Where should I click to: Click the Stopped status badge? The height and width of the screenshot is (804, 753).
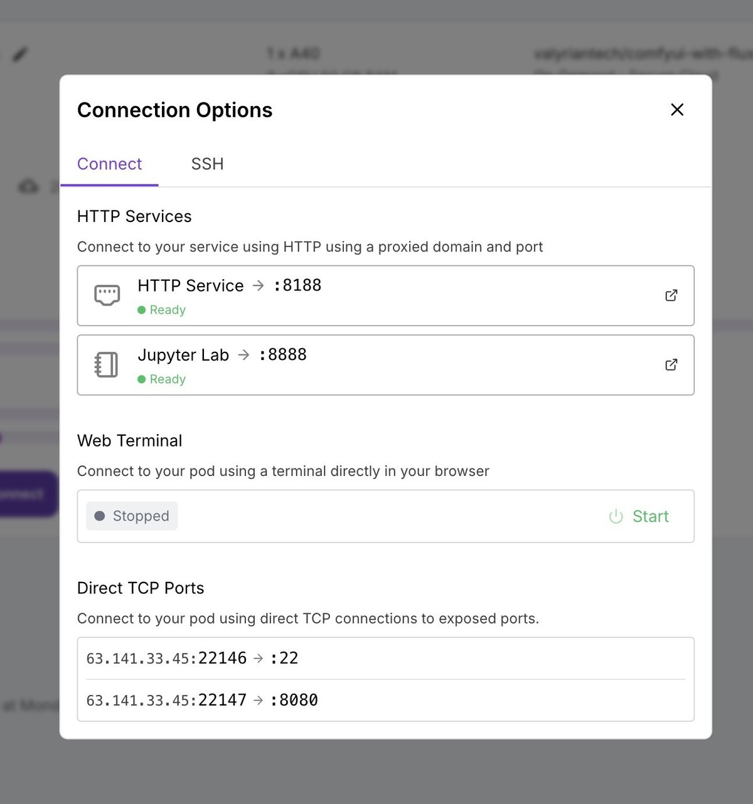coord(131,516)
